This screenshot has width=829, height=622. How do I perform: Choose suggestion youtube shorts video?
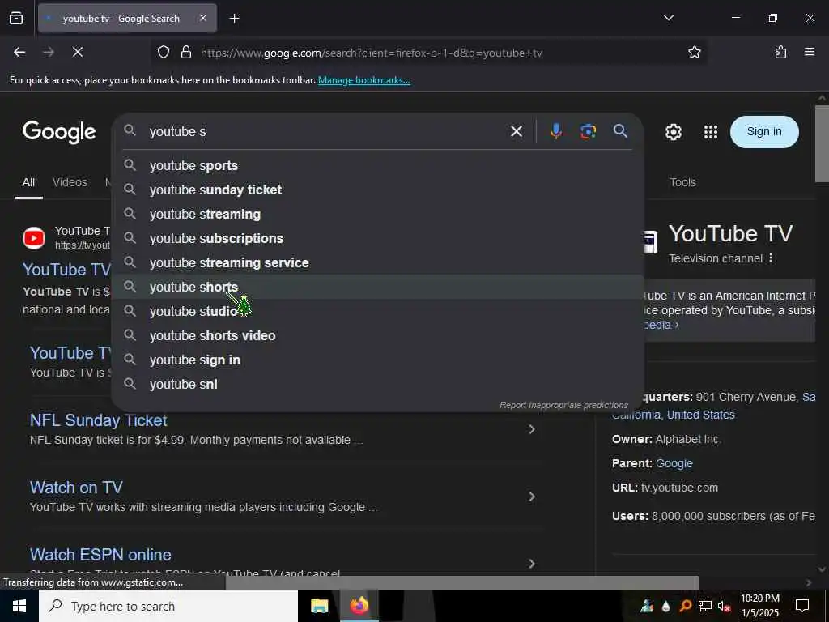[377, 336]
